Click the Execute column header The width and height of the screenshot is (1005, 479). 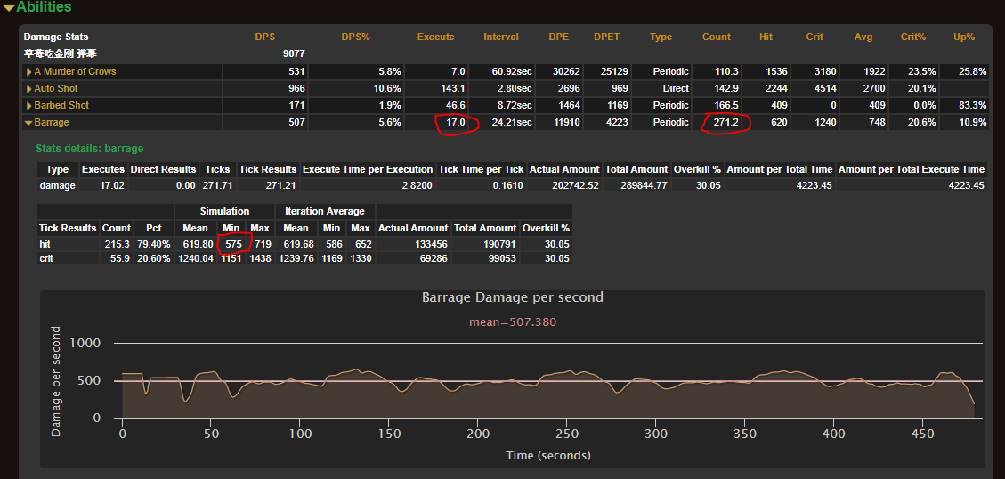coord(435,37)
